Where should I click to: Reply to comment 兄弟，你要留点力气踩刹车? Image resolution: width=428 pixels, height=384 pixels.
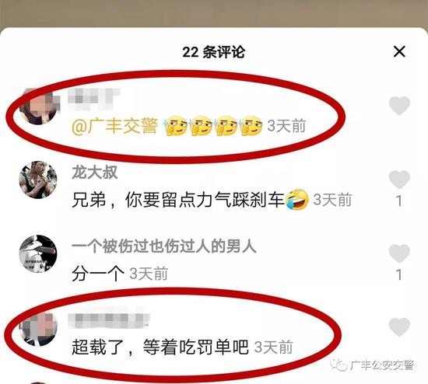pos(178,200)
